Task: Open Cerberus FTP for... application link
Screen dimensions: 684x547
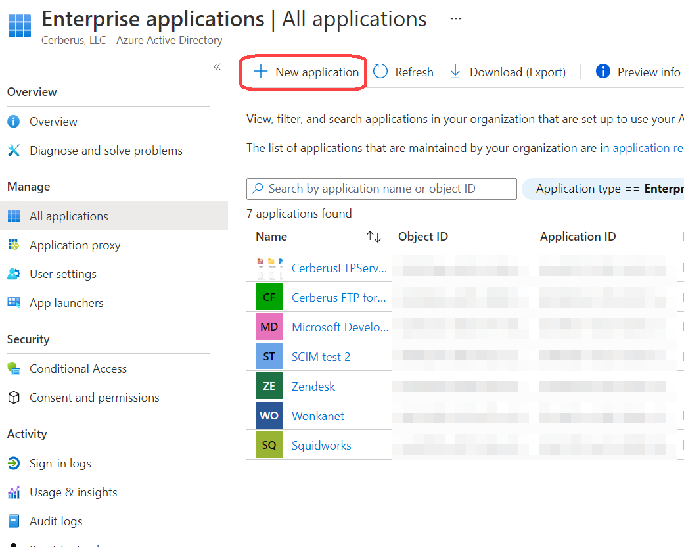Action: [x=338, y=298]
